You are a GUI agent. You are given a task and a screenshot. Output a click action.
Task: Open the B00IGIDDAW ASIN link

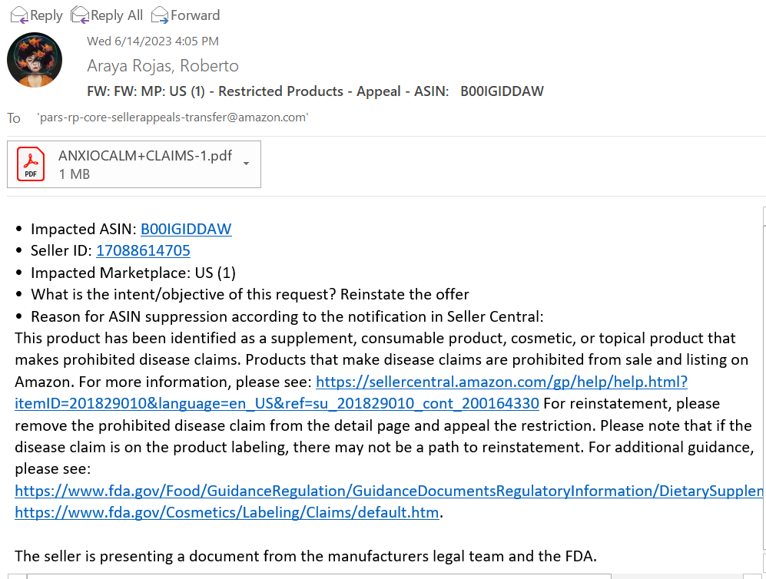click(x=186, y=229)
